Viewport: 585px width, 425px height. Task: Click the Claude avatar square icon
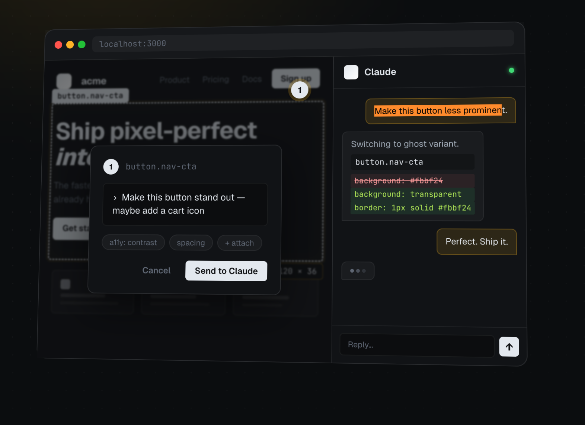coord(351,72)
